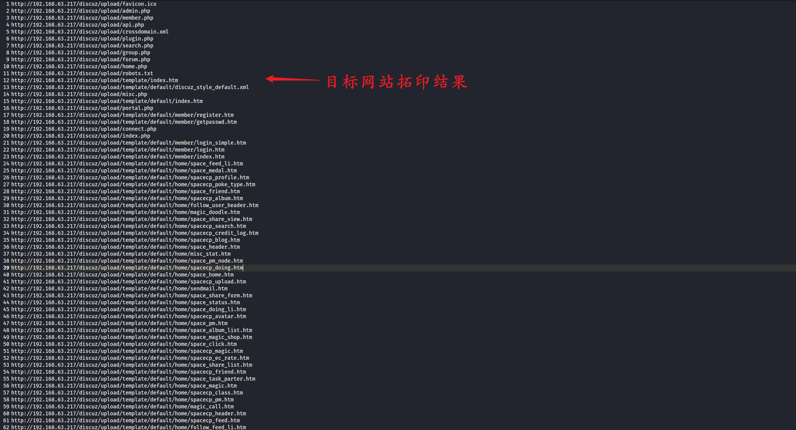The height and width of the screenshot is (430, 796).
Task: Click the api.php URL line
Action: (x=78, y=25)
